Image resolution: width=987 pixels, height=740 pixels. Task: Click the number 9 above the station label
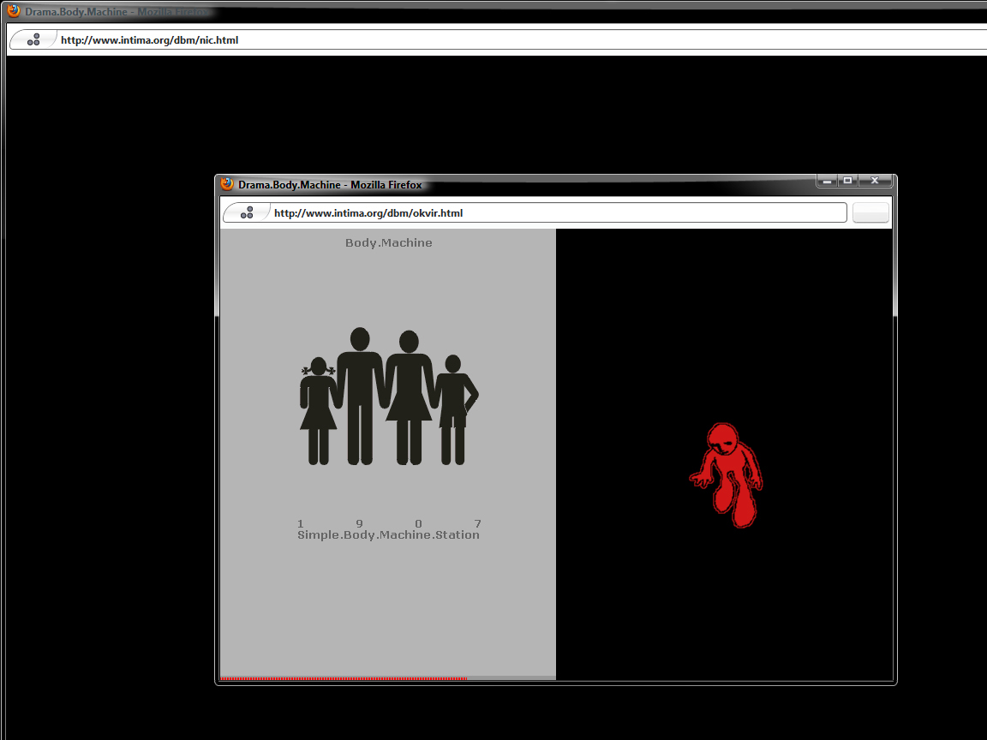coord(360,523)
